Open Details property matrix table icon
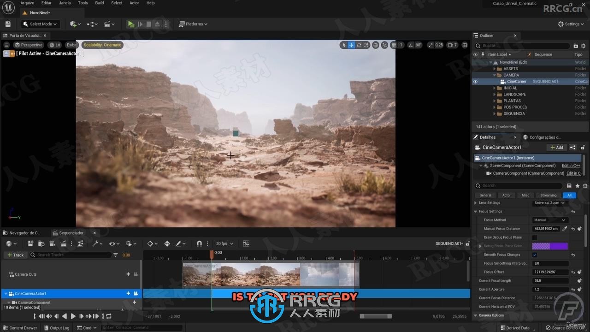590x332 pixels. pyautogui.click(x=569, y=186)
